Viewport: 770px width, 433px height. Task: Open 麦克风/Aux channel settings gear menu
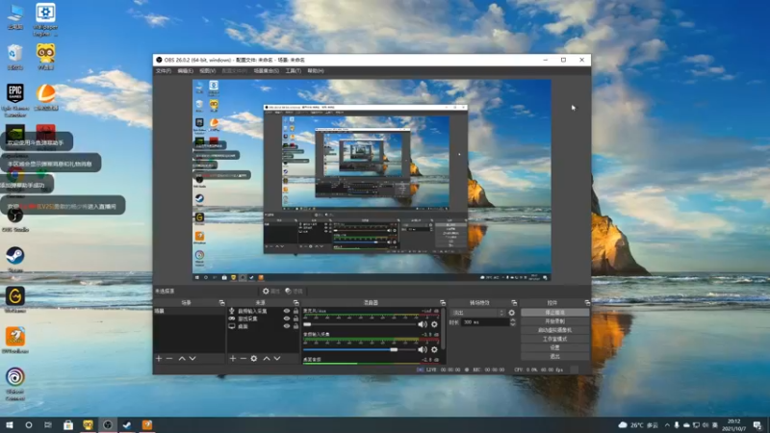(434, 324)
